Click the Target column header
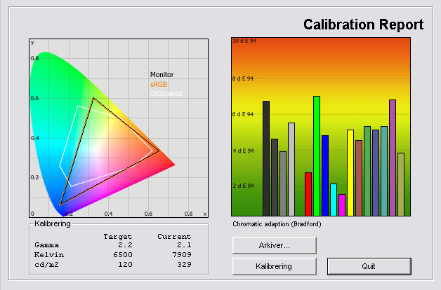Screen dimensions: 441x290 [x=117, y=237]
